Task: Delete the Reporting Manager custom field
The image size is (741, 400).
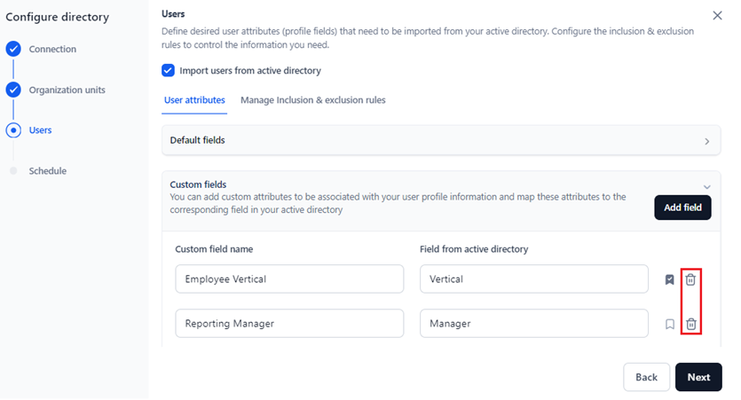Action: (x=691, y=324)
